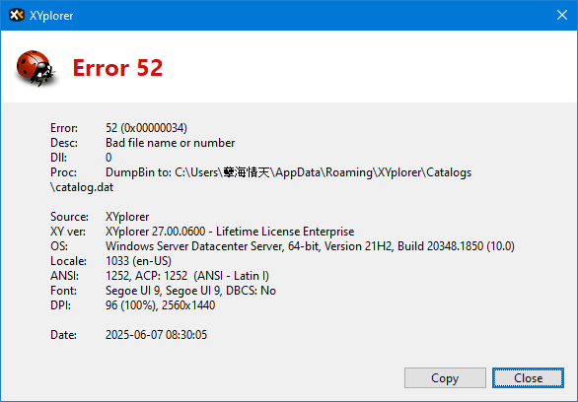Click the red ladybug bug icon
Image resolution: width=578 pixels, height=402 pixels.
coord(36,68)
